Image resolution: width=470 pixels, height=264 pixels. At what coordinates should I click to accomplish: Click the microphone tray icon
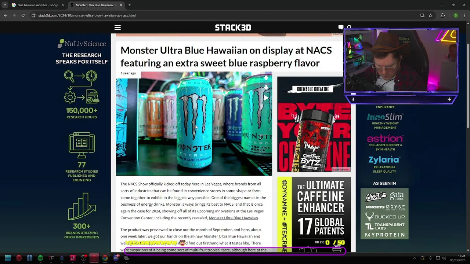(430, 258)
